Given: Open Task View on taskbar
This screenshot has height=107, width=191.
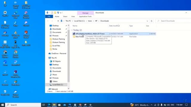Looking at the screenshot, I should [44, 105].
